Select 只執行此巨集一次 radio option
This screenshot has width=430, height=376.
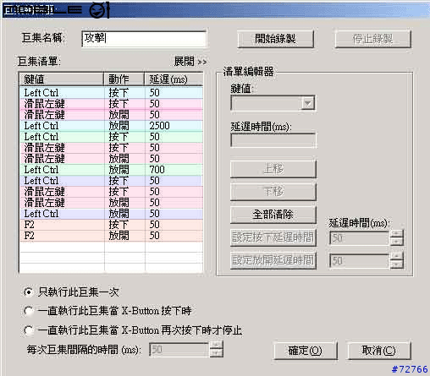[x=29, y=292]
